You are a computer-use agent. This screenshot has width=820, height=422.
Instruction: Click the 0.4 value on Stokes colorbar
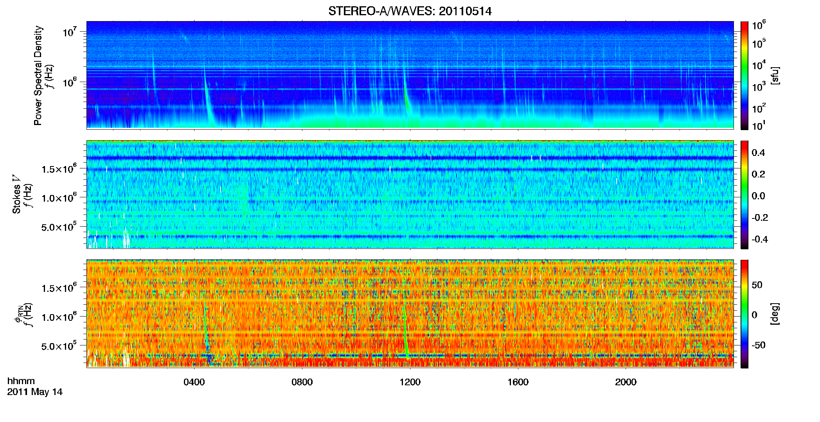[758, 153]
